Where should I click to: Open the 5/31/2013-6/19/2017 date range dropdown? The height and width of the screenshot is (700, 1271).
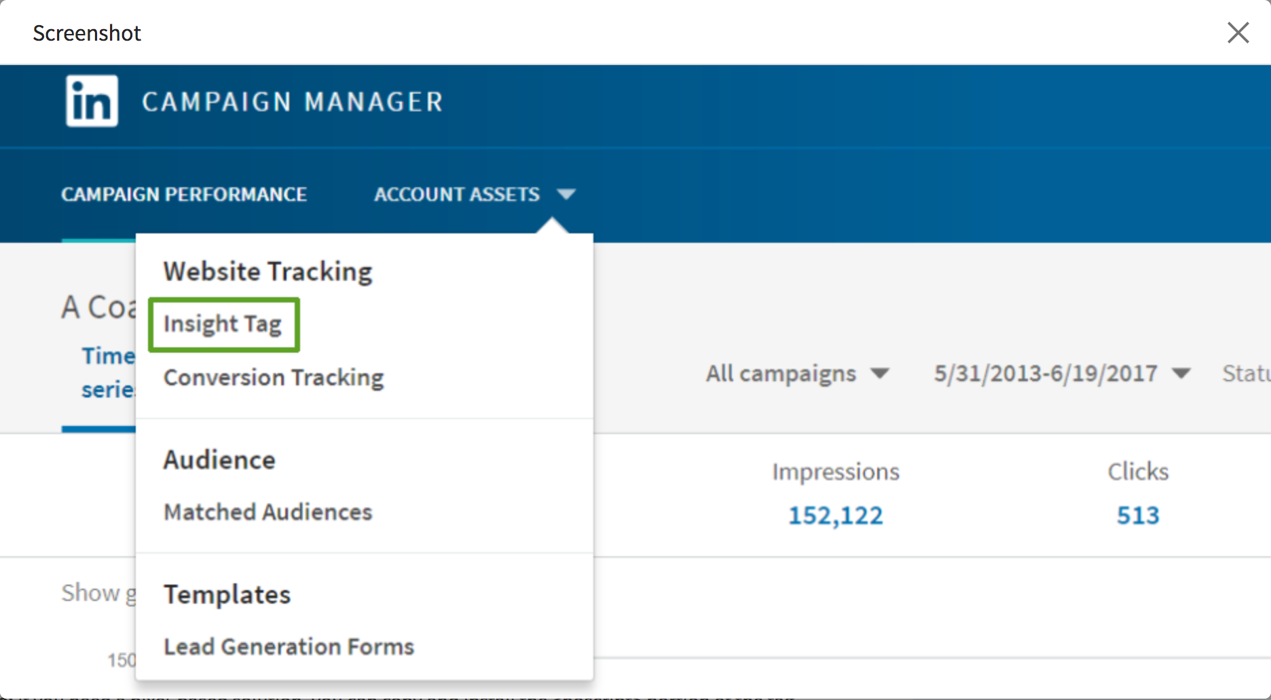pos(1062,373)
